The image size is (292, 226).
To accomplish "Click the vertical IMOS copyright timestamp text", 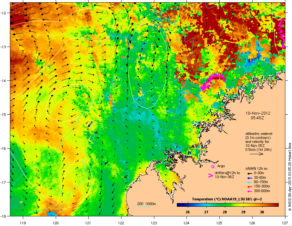I will point(290,177).
